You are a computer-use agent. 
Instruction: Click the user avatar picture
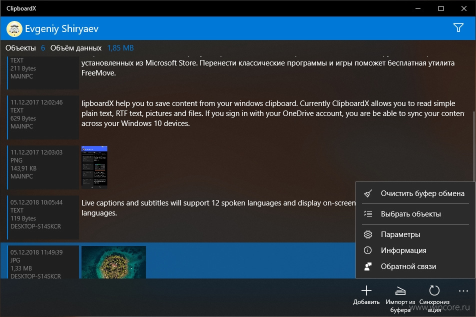pos(14,29)
